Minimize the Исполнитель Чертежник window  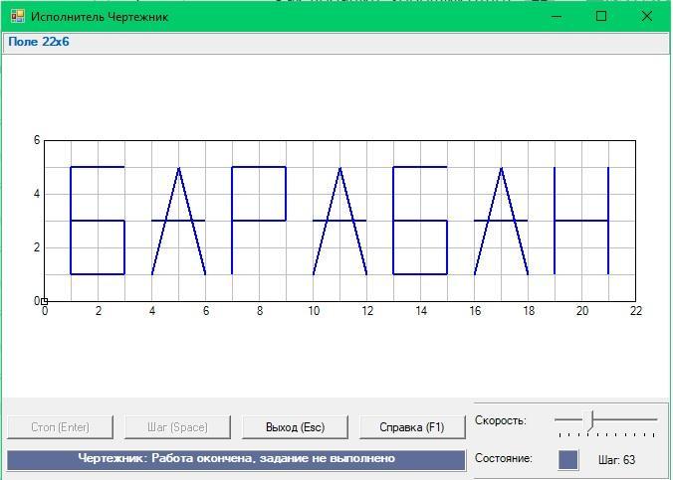point(558,16)
